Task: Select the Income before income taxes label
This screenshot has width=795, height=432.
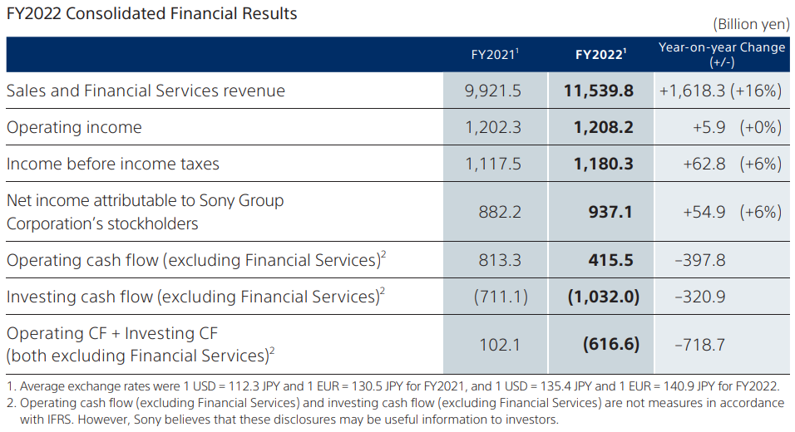Action: point(113,164)
